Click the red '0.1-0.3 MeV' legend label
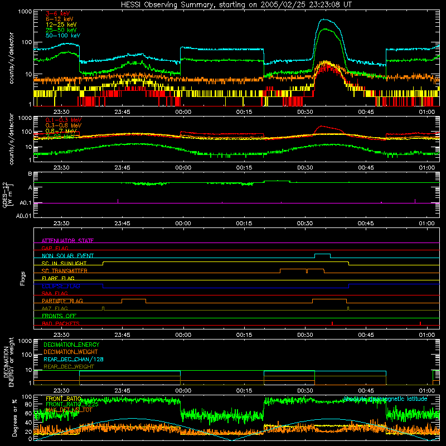 [64, 120]
